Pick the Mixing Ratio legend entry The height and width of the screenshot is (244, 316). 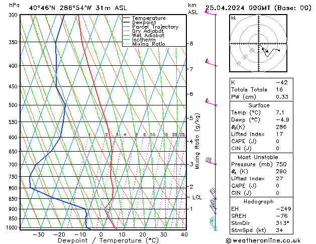click(148, 44)
